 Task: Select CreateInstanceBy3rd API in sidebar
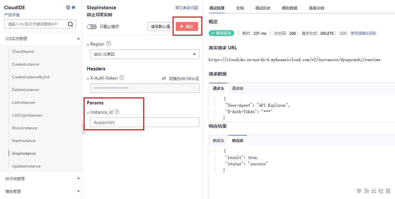(x=31, y=77)
